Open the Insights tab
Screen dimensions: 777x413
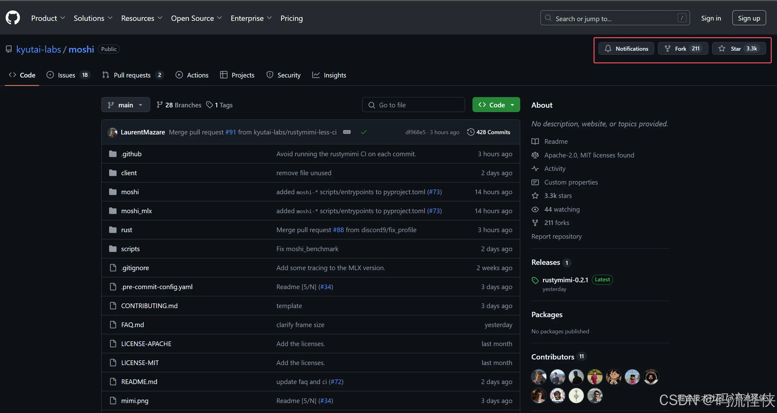click(329, 75)
